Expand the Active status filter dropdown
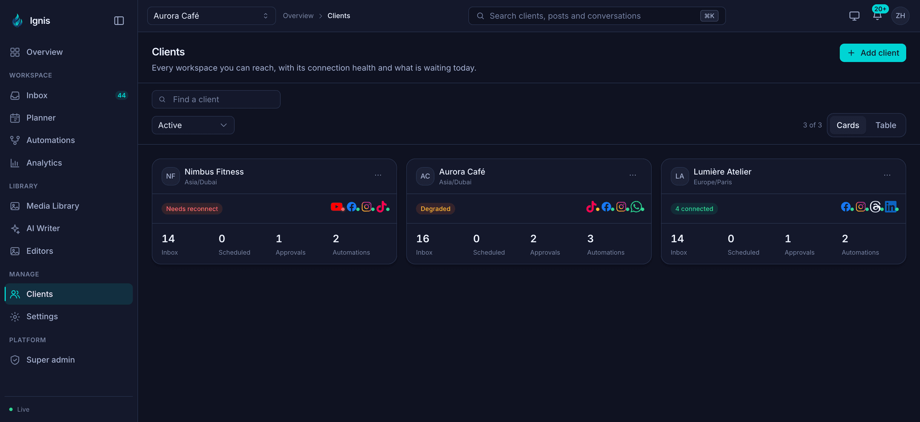Viewport: 920px width, 422px height. coord(193,125)
